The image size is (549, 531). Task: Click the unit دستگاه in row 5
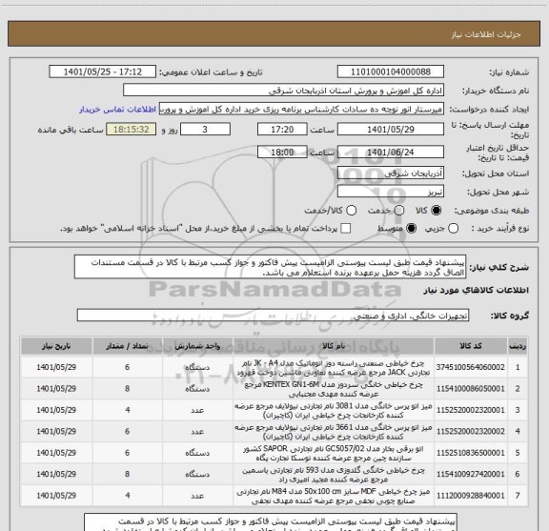pos(197,453)
